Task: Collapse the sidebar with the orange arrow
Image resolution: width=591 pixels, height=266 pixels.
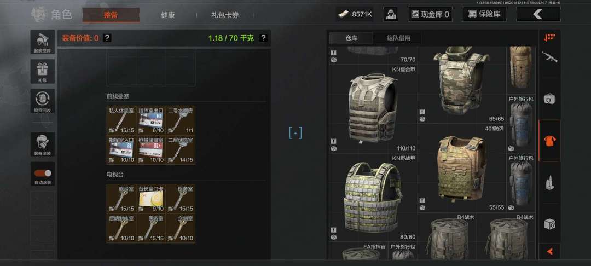Action: pos(549,251)
